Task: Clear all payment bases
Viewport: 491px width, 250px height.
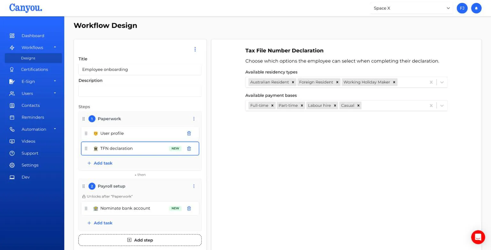Action: tap(431, 106)
